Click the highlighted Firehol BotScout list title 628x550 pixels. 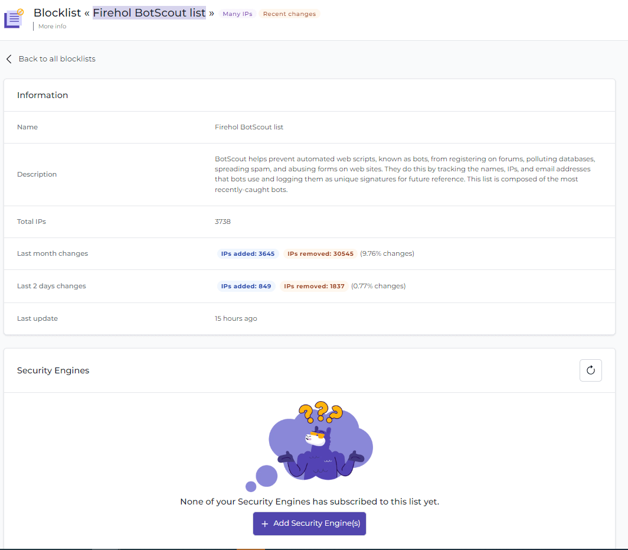(x=149, y=13)
